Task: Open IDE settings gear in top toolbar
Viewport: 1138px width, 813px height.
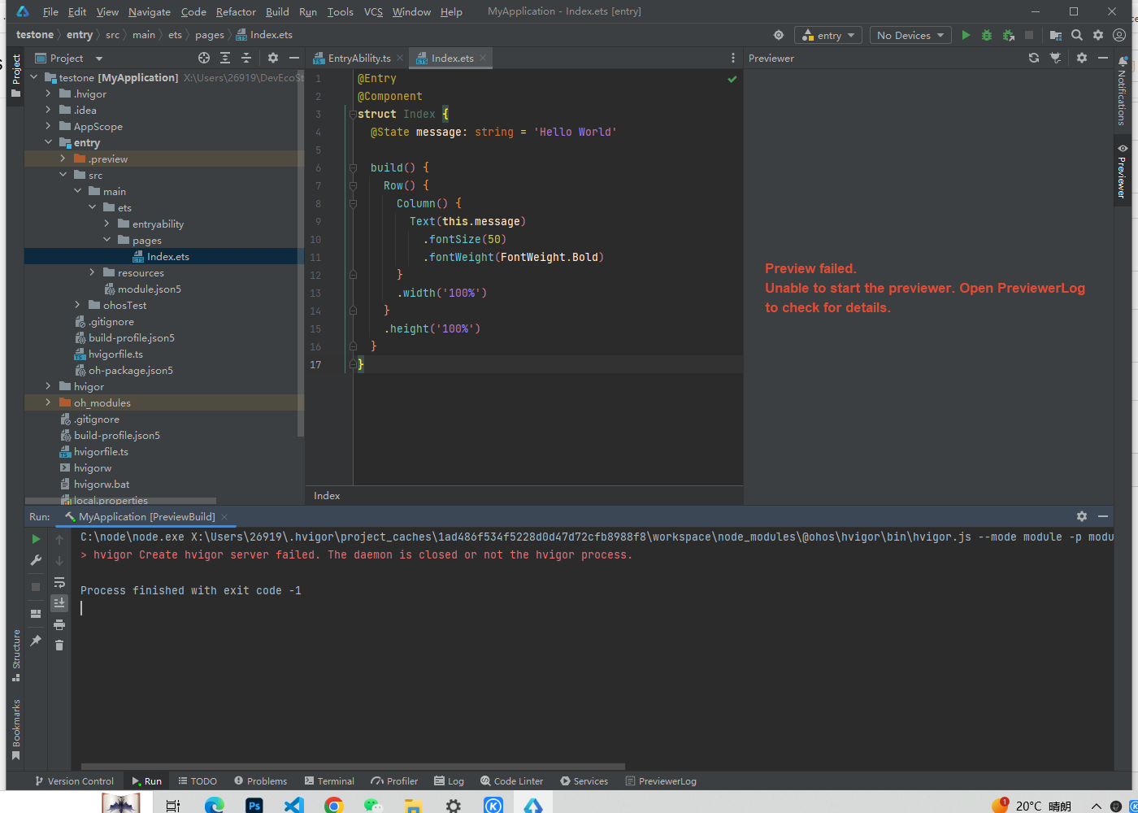Action: pyautogui.click(x=1098, y=35)
